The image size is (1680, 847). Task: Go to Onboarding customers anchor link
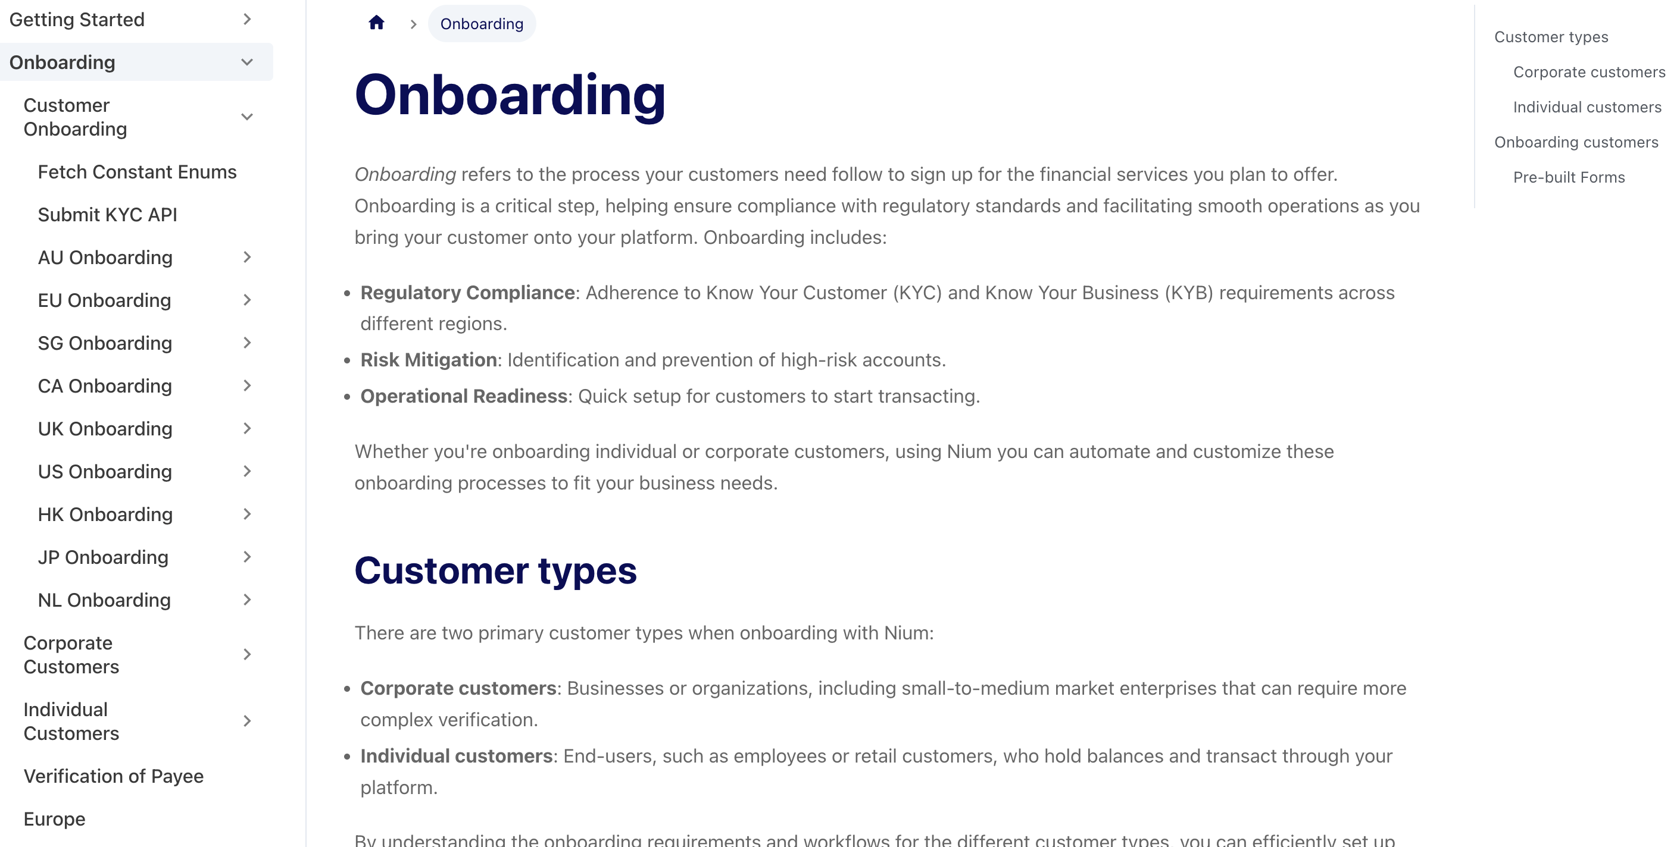(1576, 142)
